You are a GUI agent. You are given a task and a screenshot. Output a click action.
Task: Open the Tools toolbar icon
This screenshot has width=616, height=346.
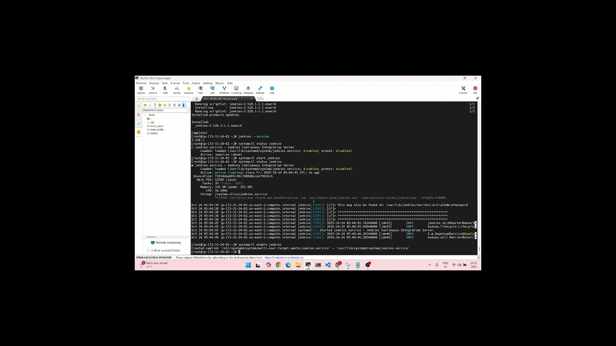point(165,90)
